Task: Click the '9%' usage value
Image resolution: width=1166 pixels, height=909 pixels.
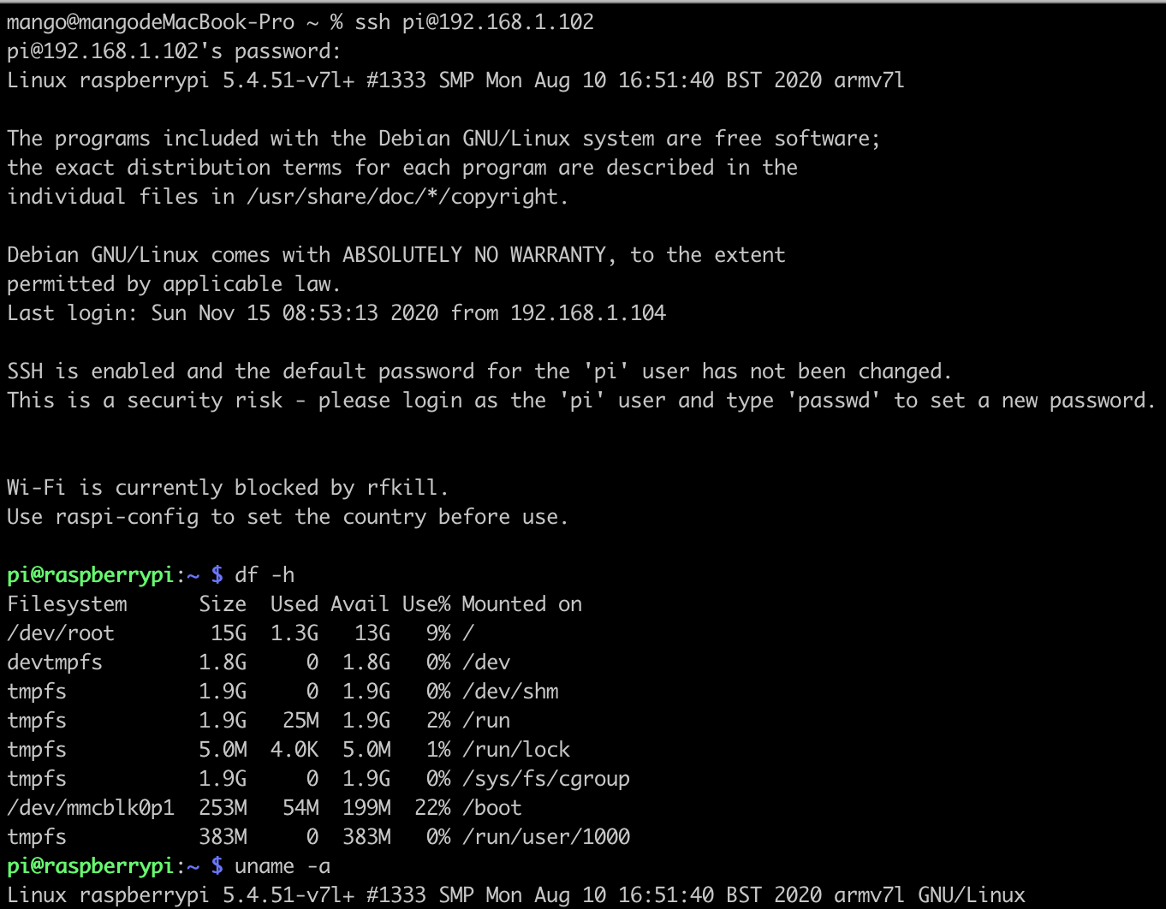Action: click(438, 633)
